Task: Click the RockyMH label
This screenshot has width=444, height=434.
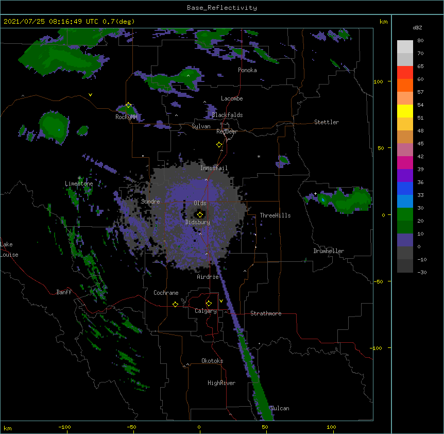Action: (x=126, y=117)
